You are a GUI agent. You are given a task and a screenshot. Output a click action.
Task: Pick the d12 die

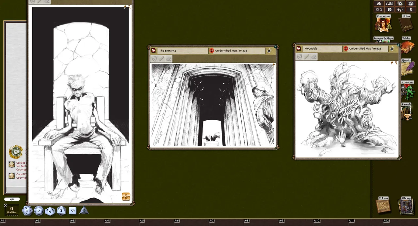point(39,210)
